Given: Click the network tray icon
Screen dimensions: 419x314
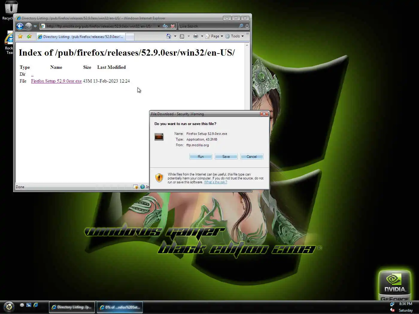Looking at the screenshot, I should coord(392,304).
